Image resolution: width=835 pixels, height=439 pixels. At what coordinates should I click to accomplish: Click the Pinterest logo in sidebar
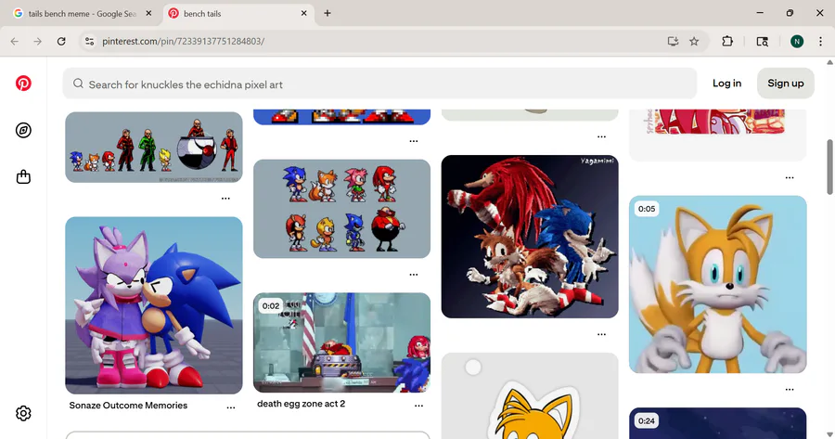(23, 84)
